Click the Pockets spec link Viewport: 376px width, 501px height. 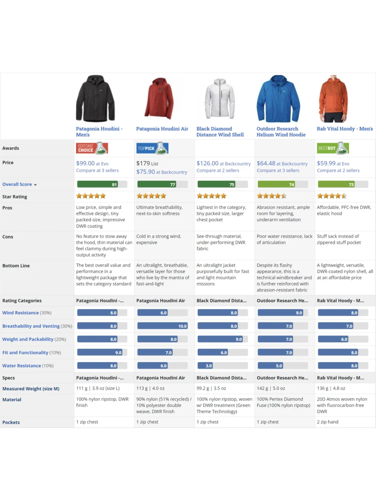click(x=11, y=422)
